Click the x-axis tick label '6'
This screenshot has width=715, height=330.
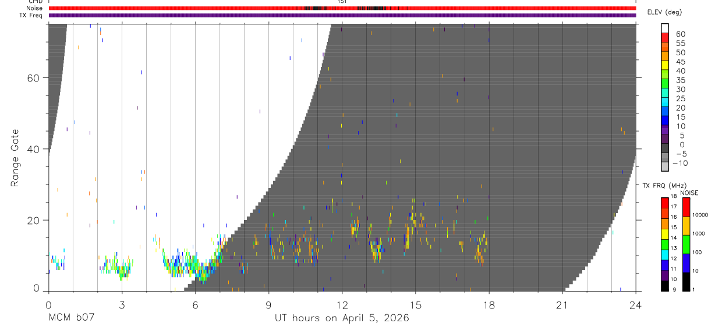(195, 304)
